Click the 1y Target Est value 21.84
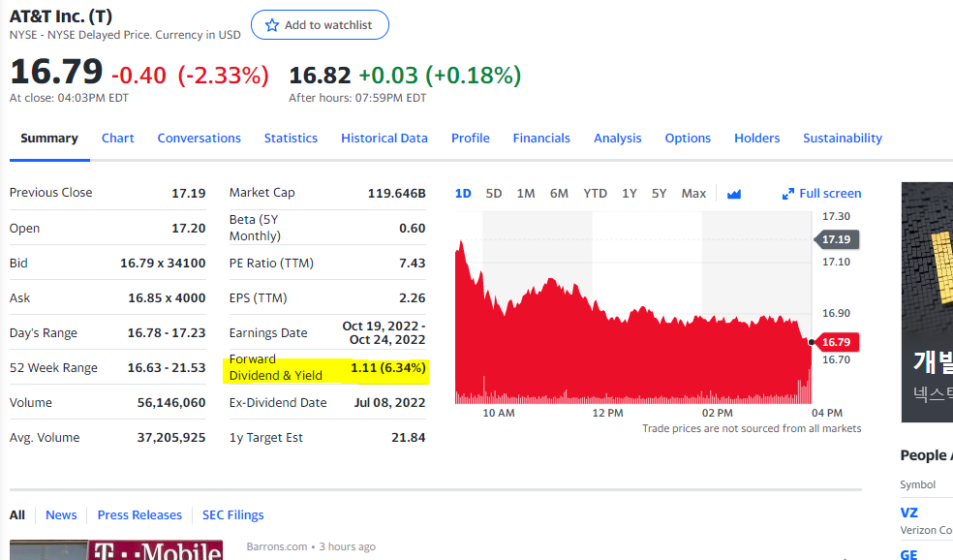This screenshot has width=953, height=560. pos(409,438)
